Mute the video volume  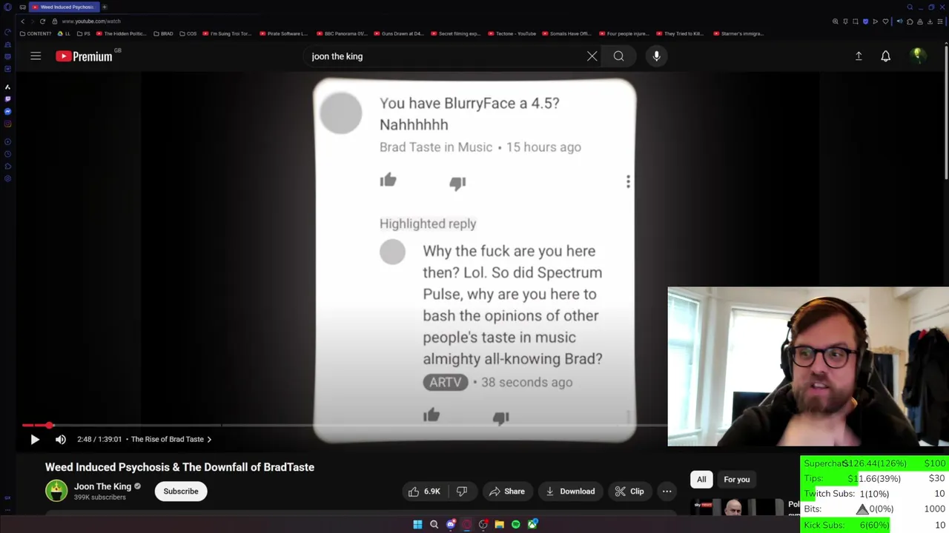pos(61,439)
